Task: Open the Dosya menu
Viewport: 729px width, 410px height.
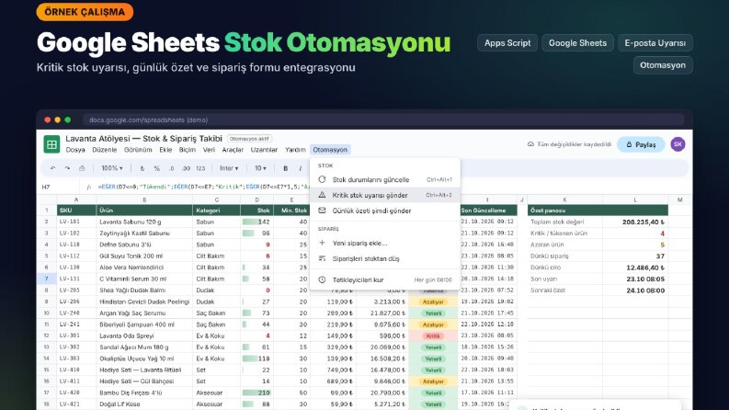Action: (x=75, y=150)
